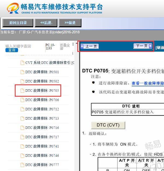The height and width of the screenshot is (171, 164).
Task: Click document icon beside P0501
Action: (22, 72)
